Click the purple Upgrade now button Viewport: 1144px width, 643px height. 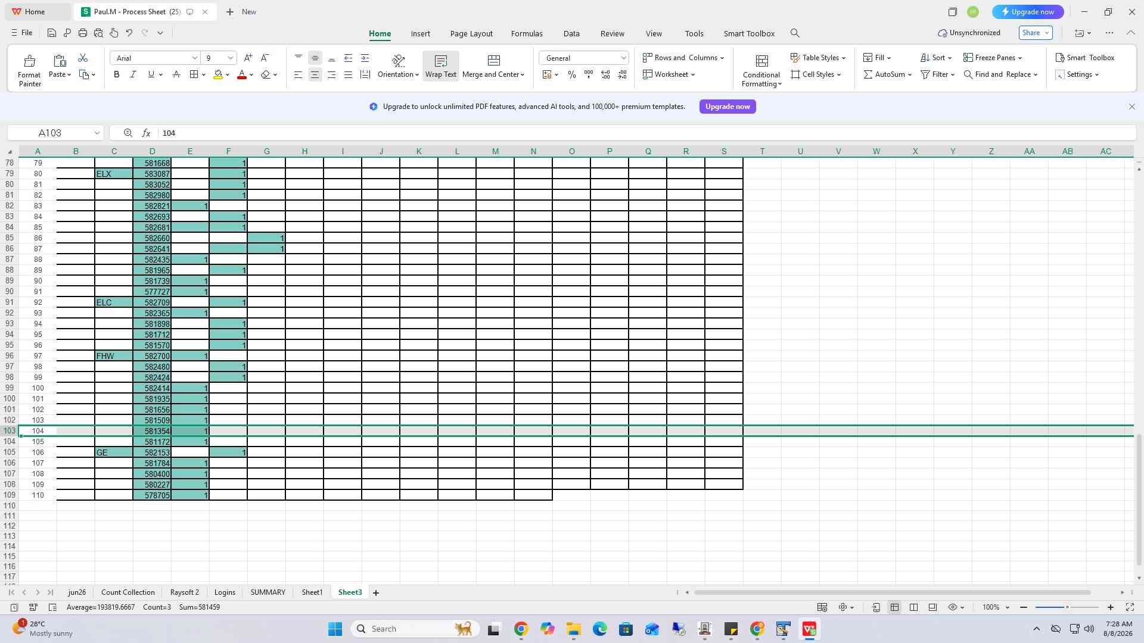pyautogui.click(x=728, y=107)
